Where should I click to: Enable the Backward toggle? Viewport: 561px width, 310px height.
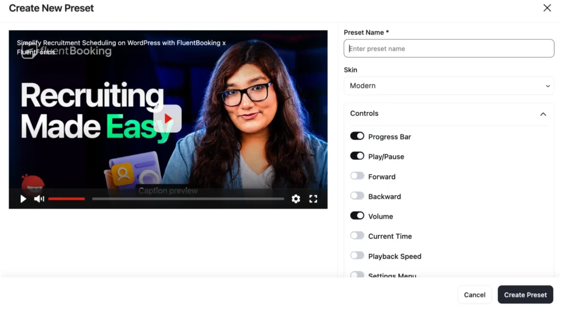tap(357, 196)
